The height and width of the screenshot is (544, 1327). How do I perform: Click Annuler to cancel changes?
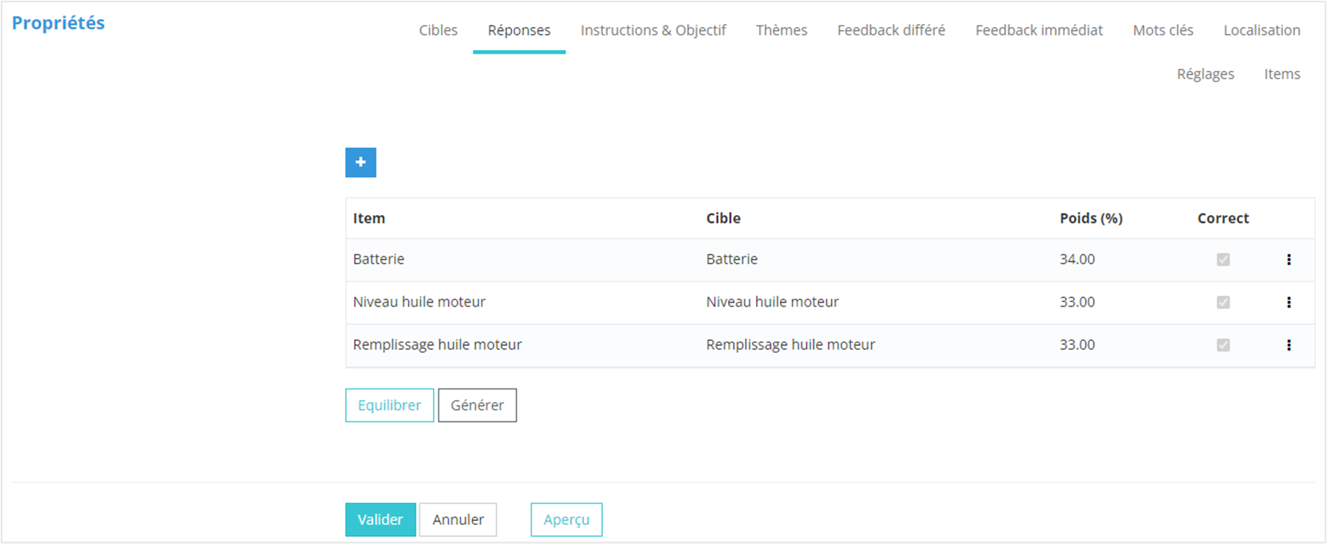coord(458,520)
